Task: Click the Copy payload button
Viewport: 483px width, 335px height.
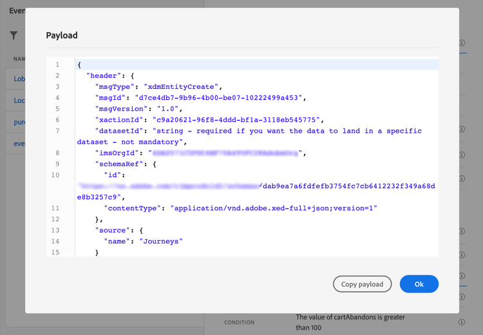Action: [x=362, y=284]
